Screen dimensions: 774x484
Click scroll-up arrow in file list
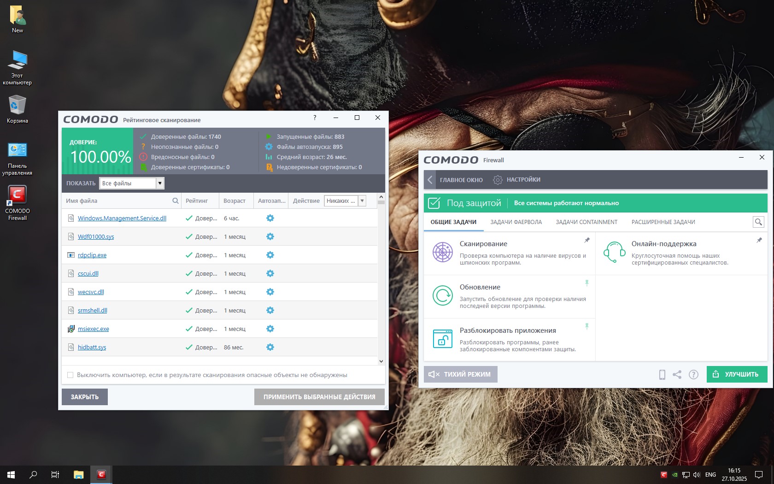(x=381, y=196)
